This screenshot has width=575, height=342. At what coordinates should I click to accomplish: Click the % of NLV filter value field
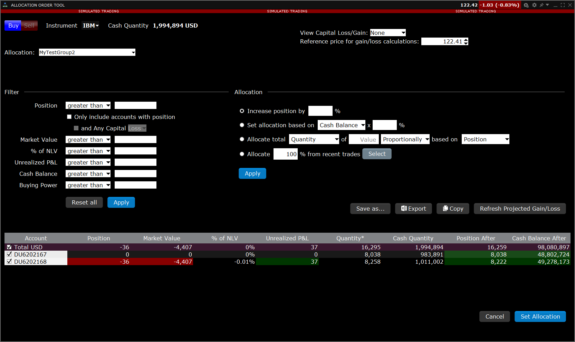[135, 151]
